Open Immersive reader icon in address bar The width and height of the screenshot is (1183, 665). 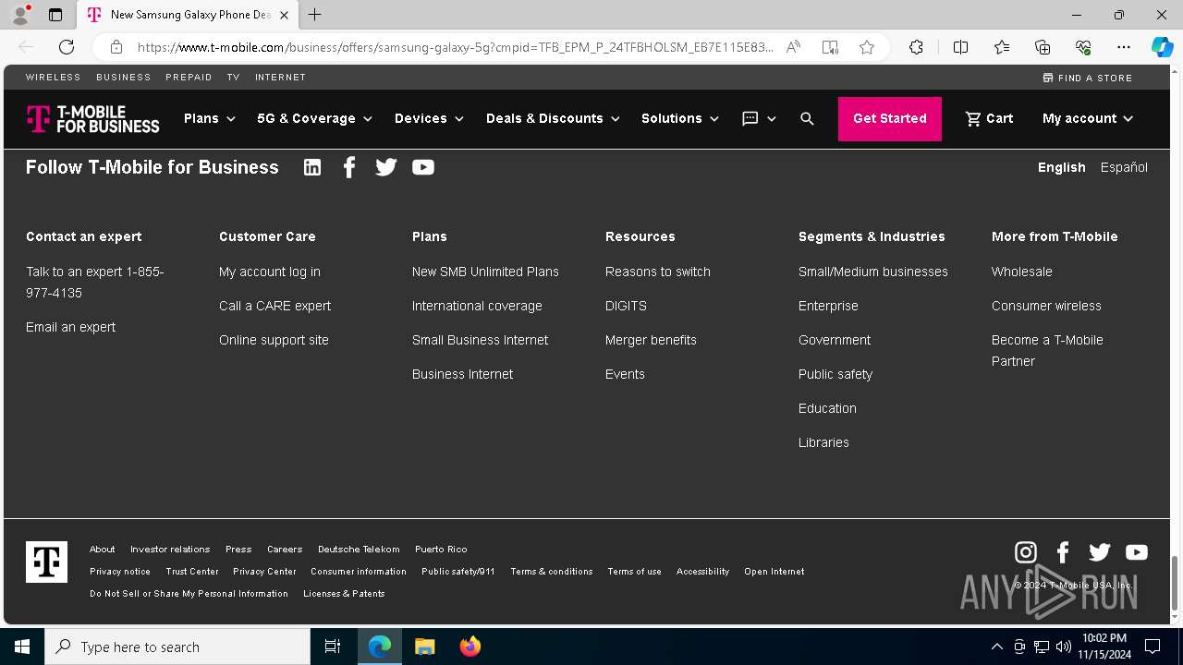(x=830, y=47)
